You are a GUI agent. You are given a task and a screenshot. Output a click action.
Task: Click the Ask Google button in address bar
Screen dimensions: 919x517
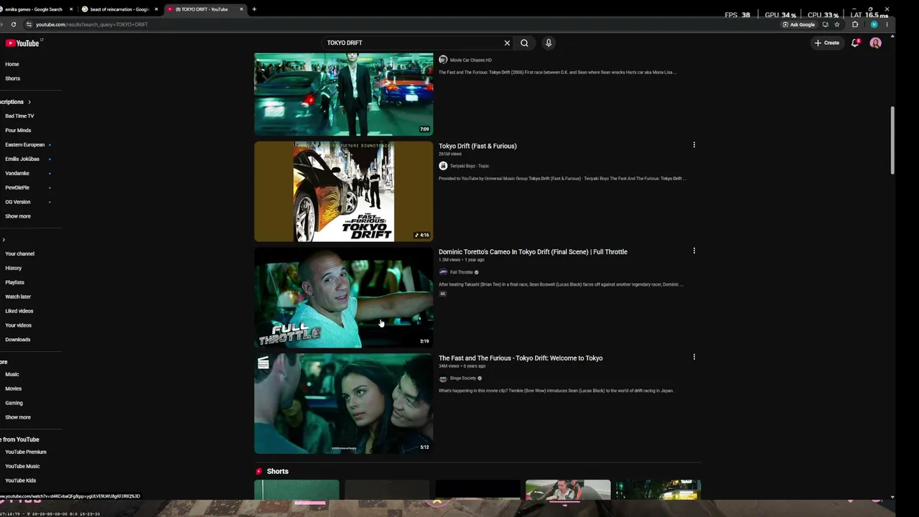coord(799,24)
